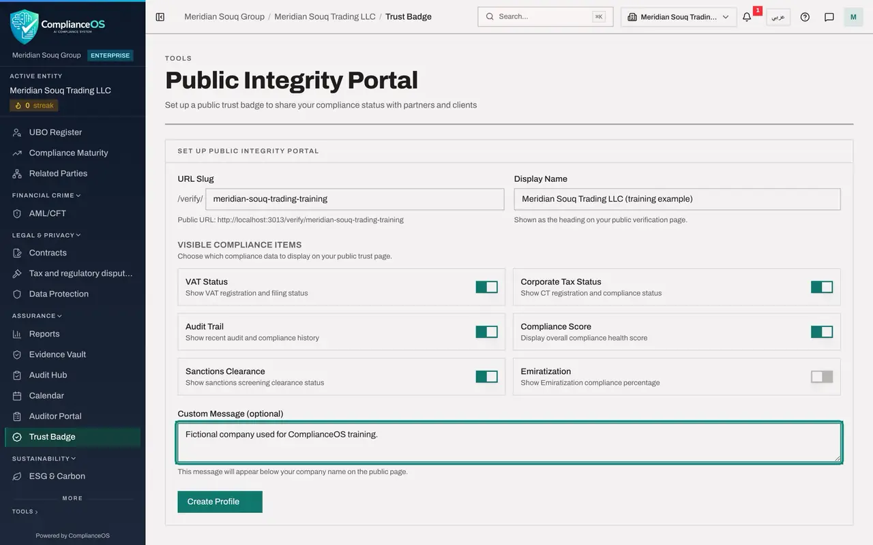Disable Sanctions Clearance toggle

click(x=487, y=377)
